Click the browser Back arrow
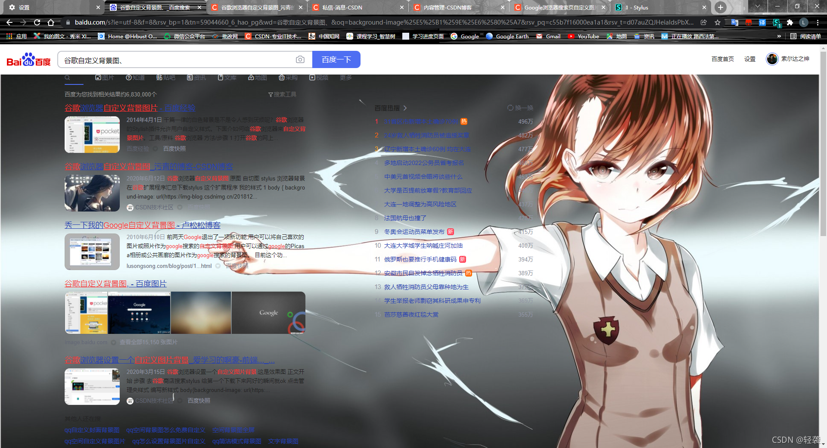 9,22
